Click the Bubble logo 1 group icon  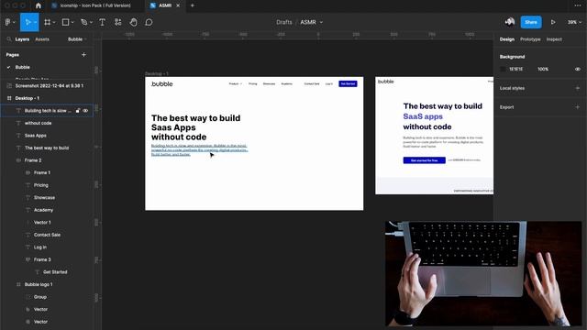18,284
